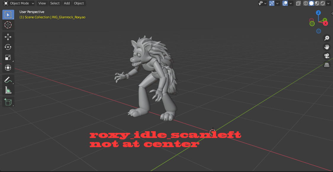Activate the Annotate pencil tool
The width and height of the screenshot is (333, 172).
(8, 79)
